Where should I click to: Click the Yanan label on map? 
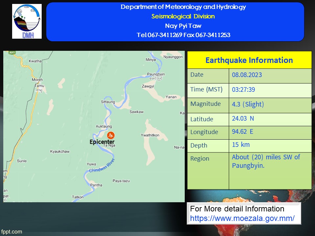[x=171, y=97]
